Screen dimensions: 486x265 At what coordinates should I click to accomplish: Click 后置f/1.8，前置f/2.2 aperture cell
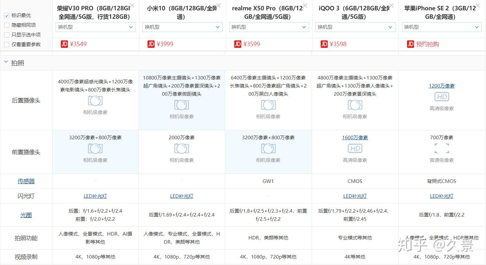(x=442, y=215)
